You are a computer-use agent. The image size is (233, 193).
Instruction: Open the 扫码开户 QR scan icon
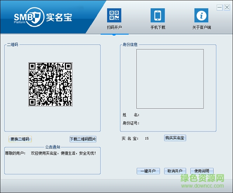[114, 15]
